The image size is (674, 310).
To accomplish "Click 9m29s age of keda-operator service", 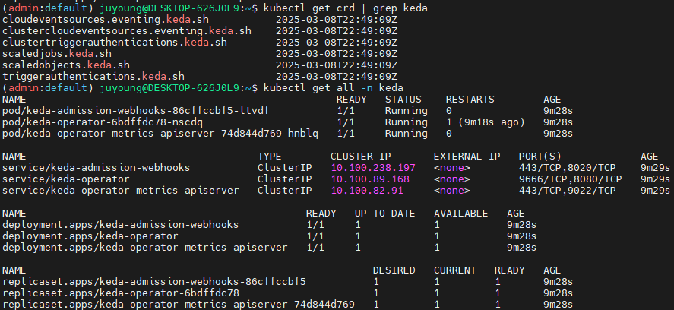I will pyautogui.click(x=656, y=179).
